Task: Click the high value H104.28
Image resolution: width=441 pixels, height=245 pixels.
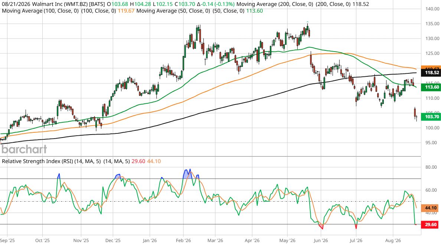Action: click(x=140, y=4)
